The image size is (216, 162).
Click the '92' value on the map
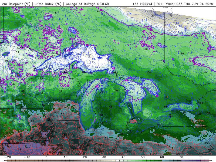pos(159,125)
